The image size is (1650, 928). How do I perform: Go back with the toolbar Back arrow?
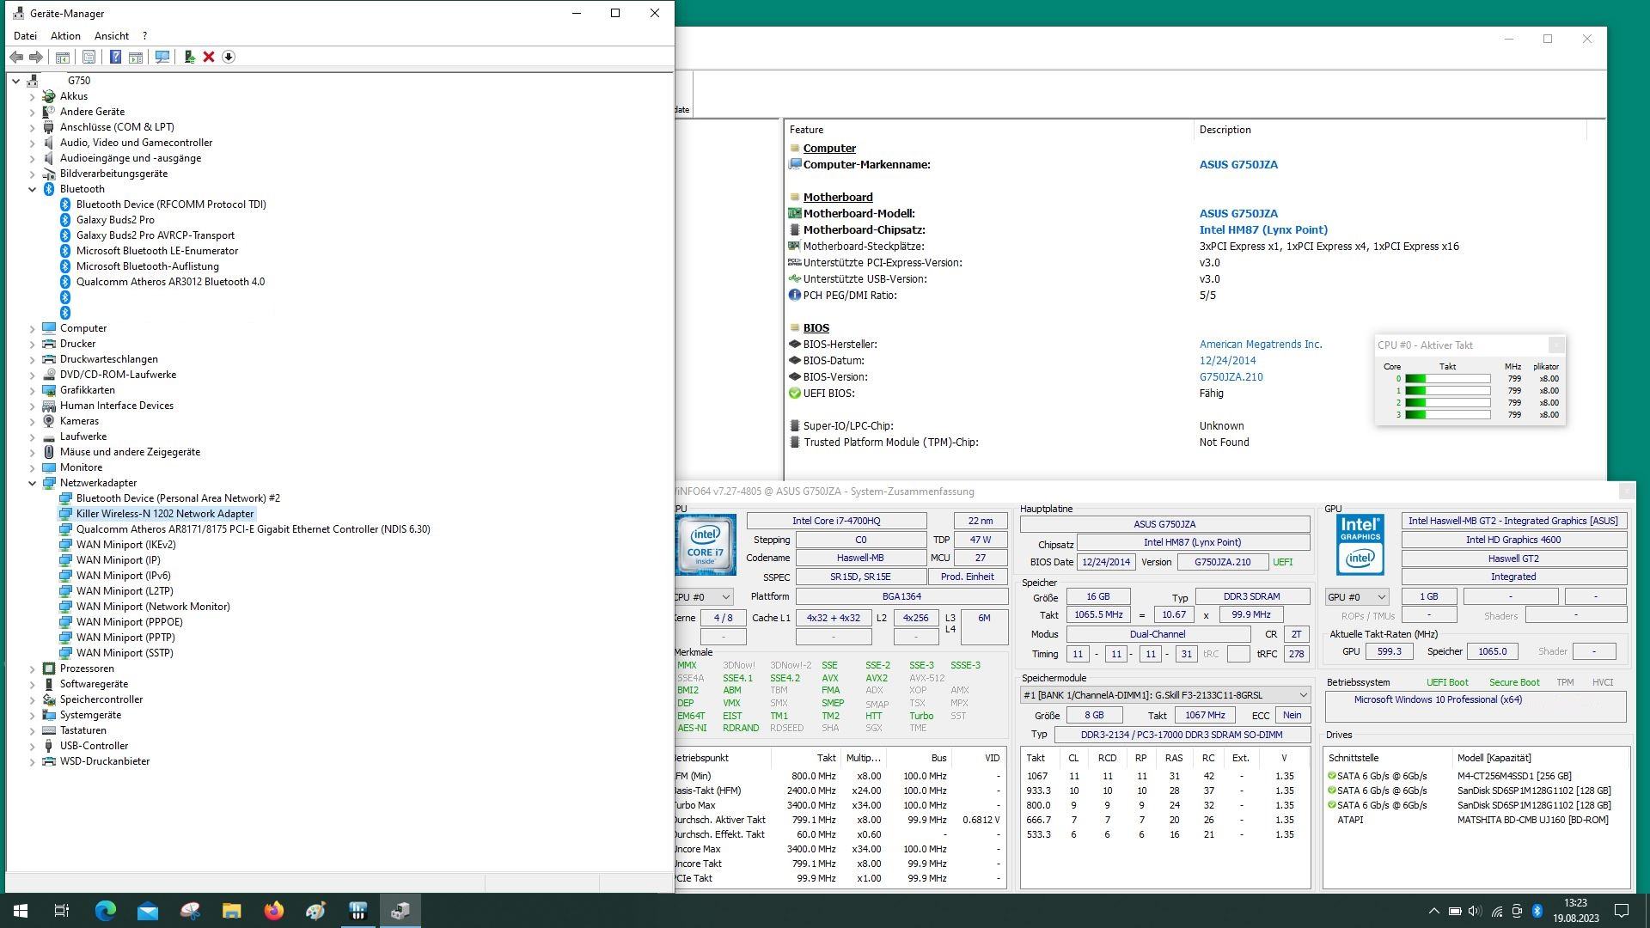point(16,57)
